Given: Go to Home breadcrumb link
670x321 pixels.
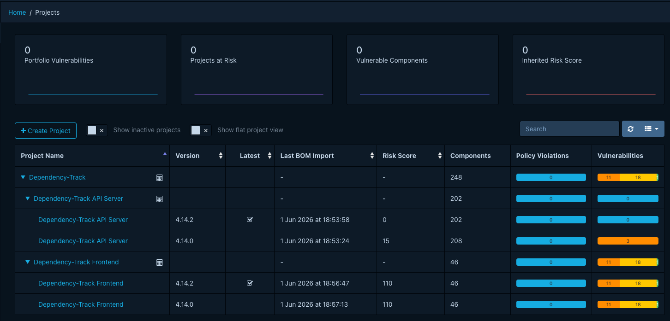Looking at the screenshot, I should point(17,12).
